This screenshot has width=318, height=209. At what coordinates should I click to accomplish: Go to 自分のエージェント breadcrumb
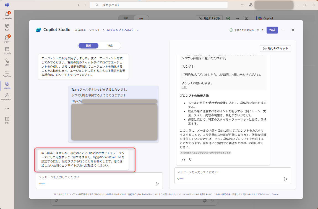(x=87, y=30)
